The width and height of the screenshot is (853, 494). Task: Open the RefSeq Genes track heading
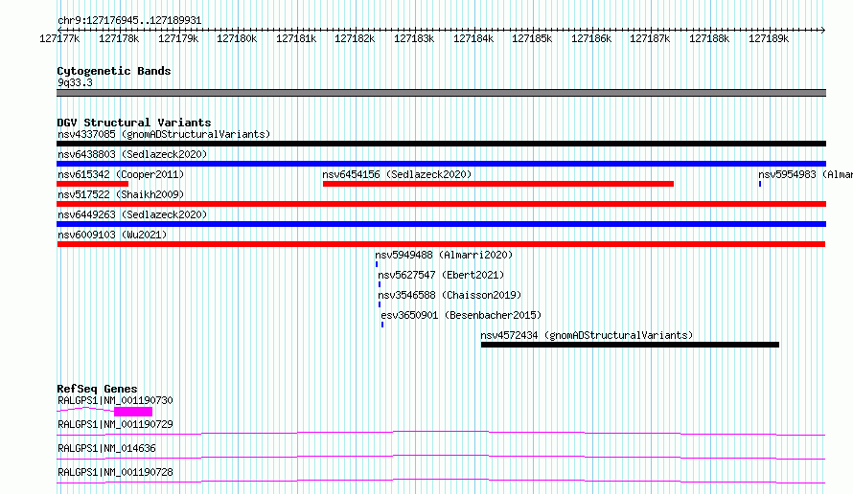[97, 389]
